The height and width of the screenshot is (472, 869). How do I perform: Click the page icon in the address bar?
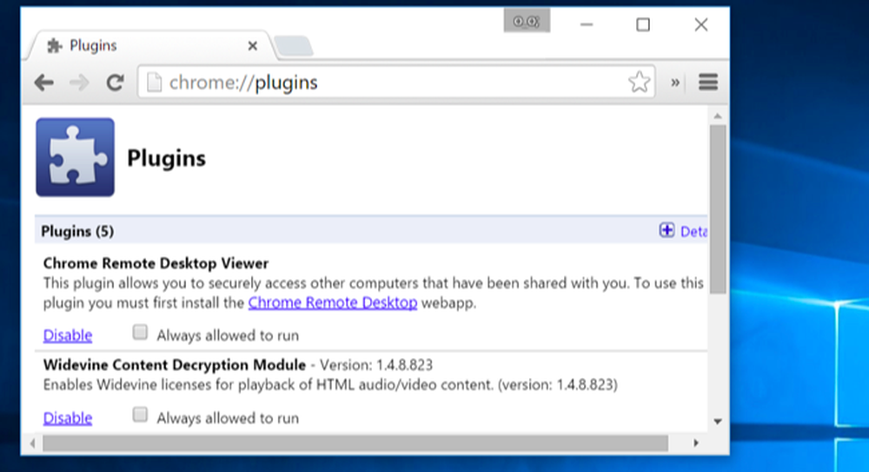tap(154, 83)
